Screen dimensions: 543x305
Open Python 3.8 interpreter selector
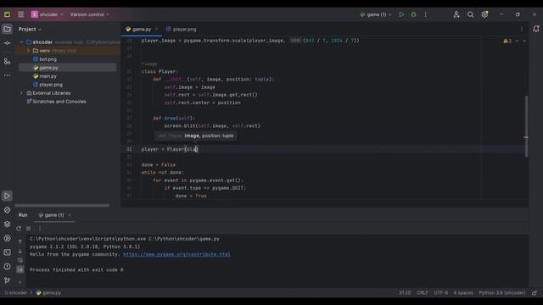pyautogui.click(x=501, y=293)
